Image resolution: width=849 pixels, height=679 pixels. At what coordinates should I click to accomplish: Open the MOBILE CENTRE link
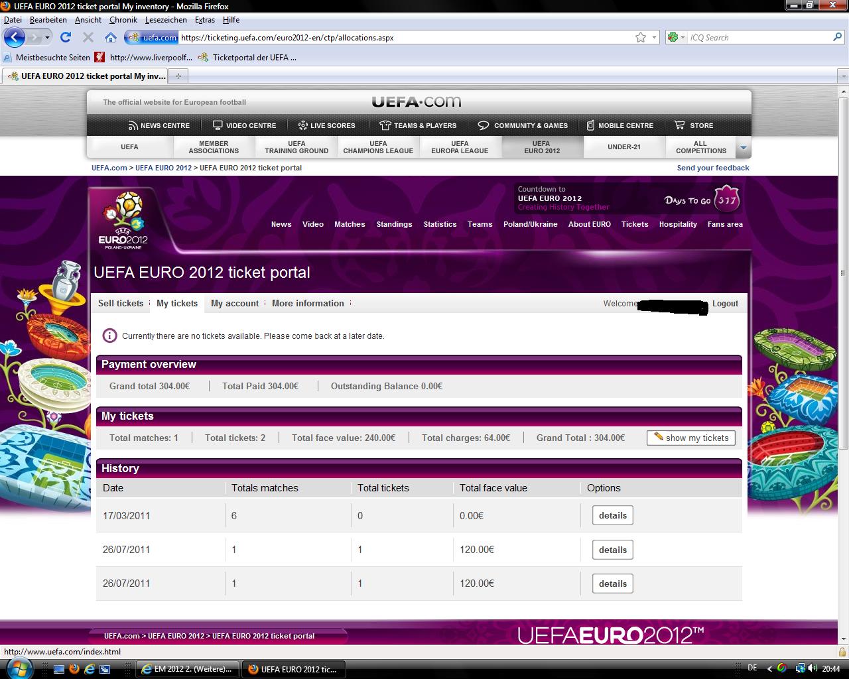(x=620, y=125)
